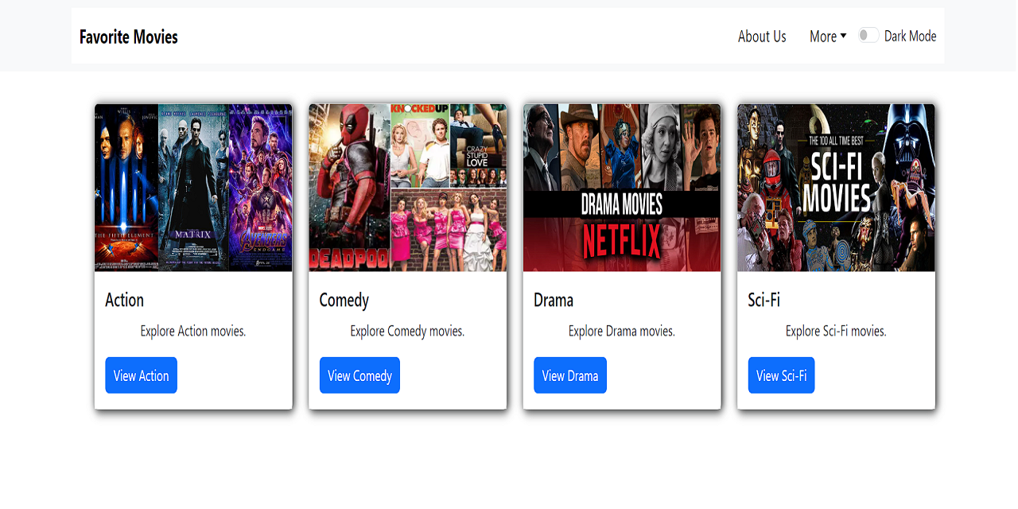Click the Action movies collage image
1018x509 pixels.
pyautogui.click(x=192, y=187)
